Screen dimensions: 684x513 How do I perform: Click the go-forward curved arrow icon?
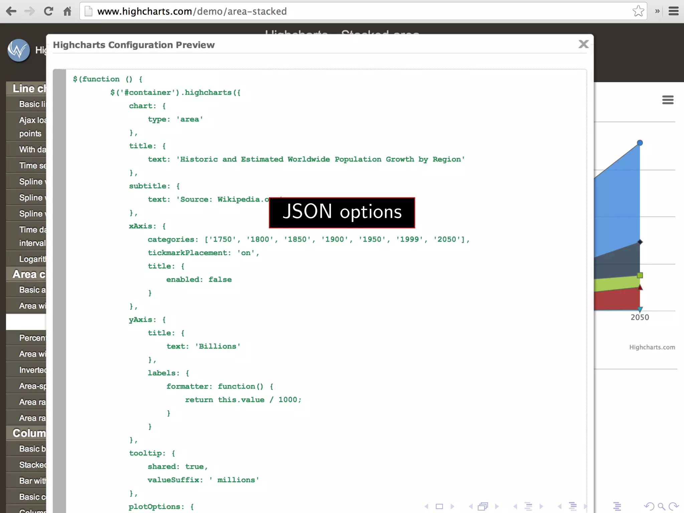674,506
